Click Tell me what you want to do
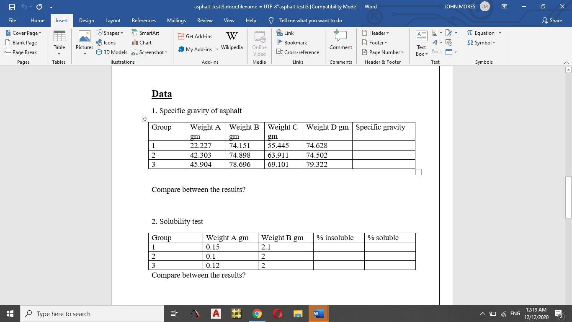This screenshot has width=572, height=322. [x=310, y=20]
